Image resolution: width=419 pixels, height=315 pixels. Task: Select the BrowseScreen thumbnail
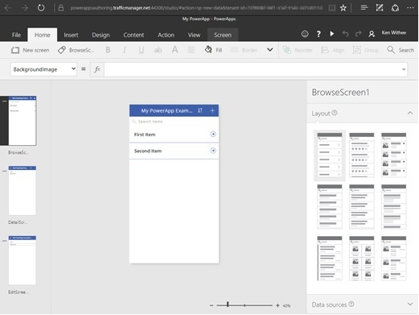23,121
